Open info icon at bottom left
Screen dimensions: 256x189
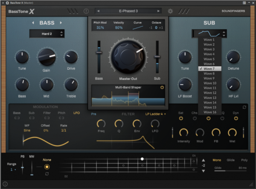click(5, 184)
